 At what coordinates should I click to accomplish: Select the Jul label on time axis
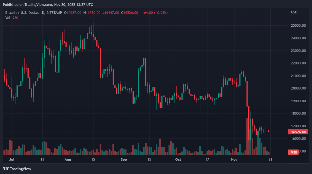click(11, 159)
